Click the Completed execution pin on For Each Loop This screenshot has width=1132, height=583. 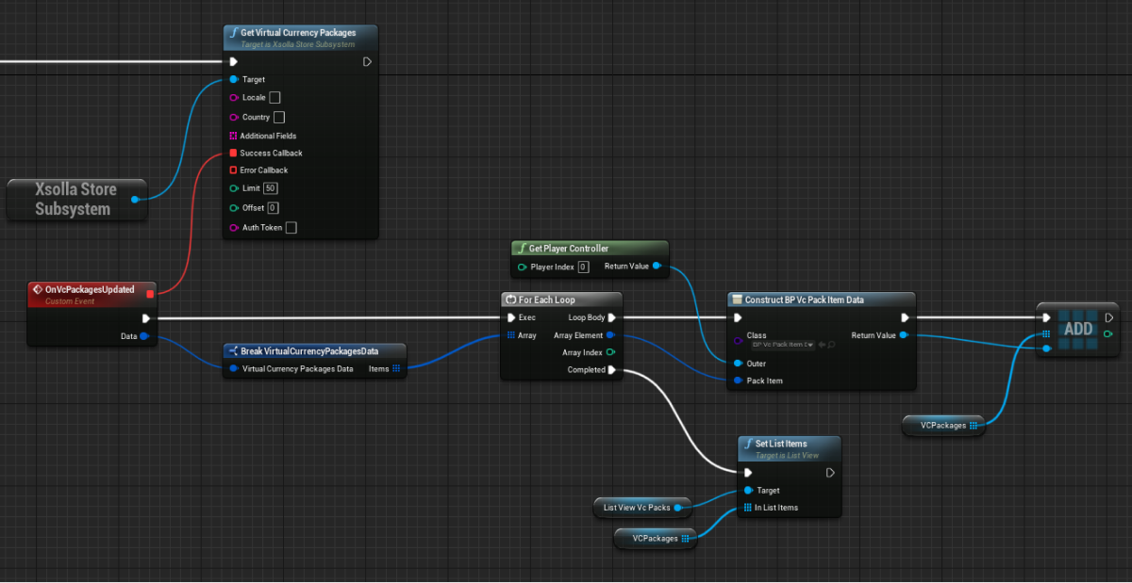click(611, 370)
